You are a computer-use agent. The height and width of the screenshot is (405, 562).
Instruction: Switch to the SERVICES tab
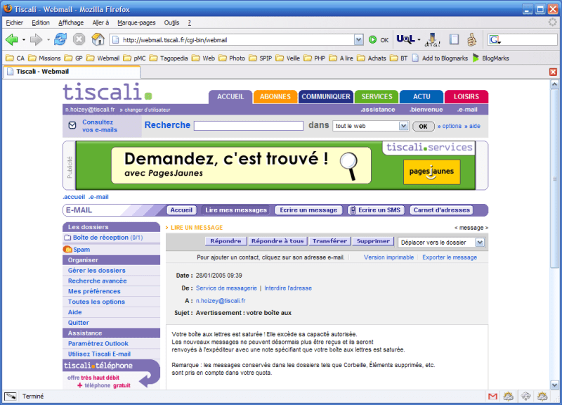coord(377,97)
